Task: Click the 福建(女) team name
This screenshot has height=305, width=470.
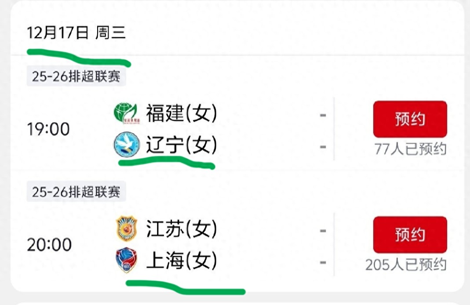Action: coord(182,113)
